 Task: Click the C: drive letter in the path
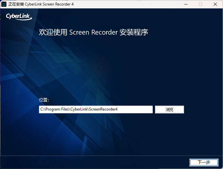click(x=42, y=110)
